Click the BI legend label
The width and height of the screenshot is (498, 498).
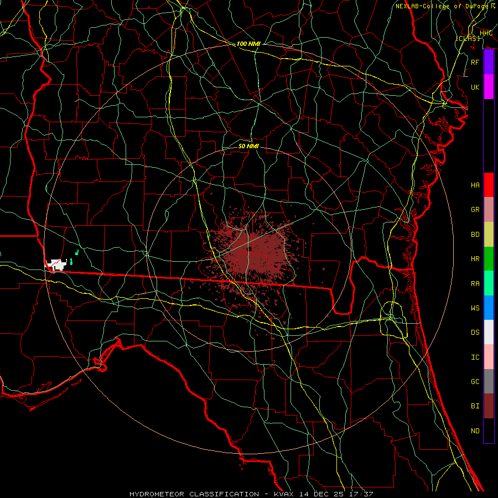(475, 406)
